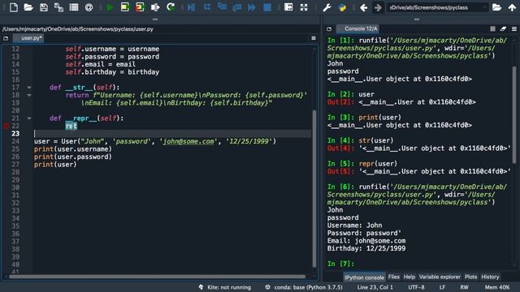Screen dimensions: 520x292
Task: Switch to the IPython console tab
Action: point(364,277)
